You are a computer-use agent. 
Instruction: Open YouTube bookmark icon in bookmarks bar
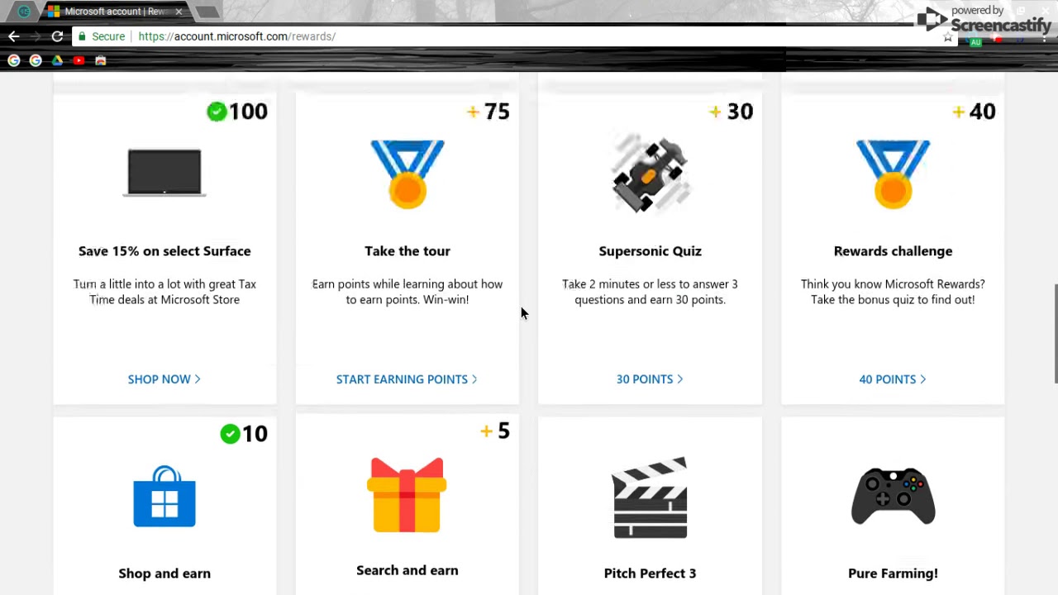point(79,60)
